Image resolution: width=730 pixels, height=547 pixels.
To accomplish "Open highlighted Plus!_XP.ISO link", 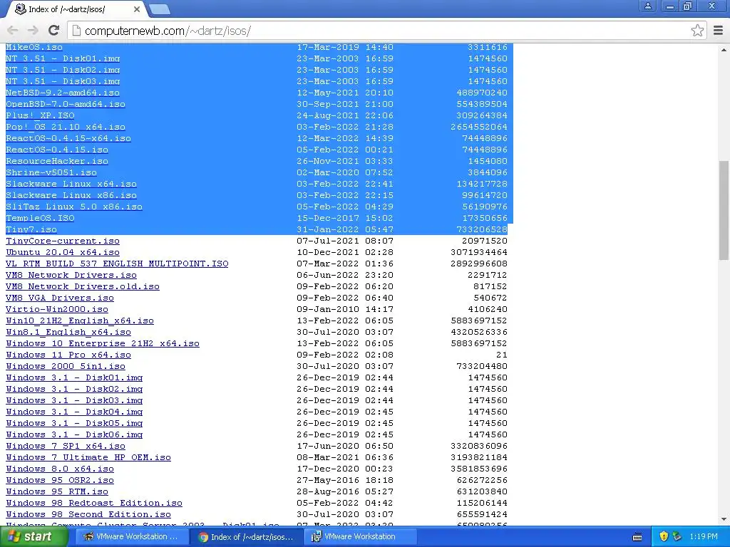I will pyautogui.click(x=40, y=115).
